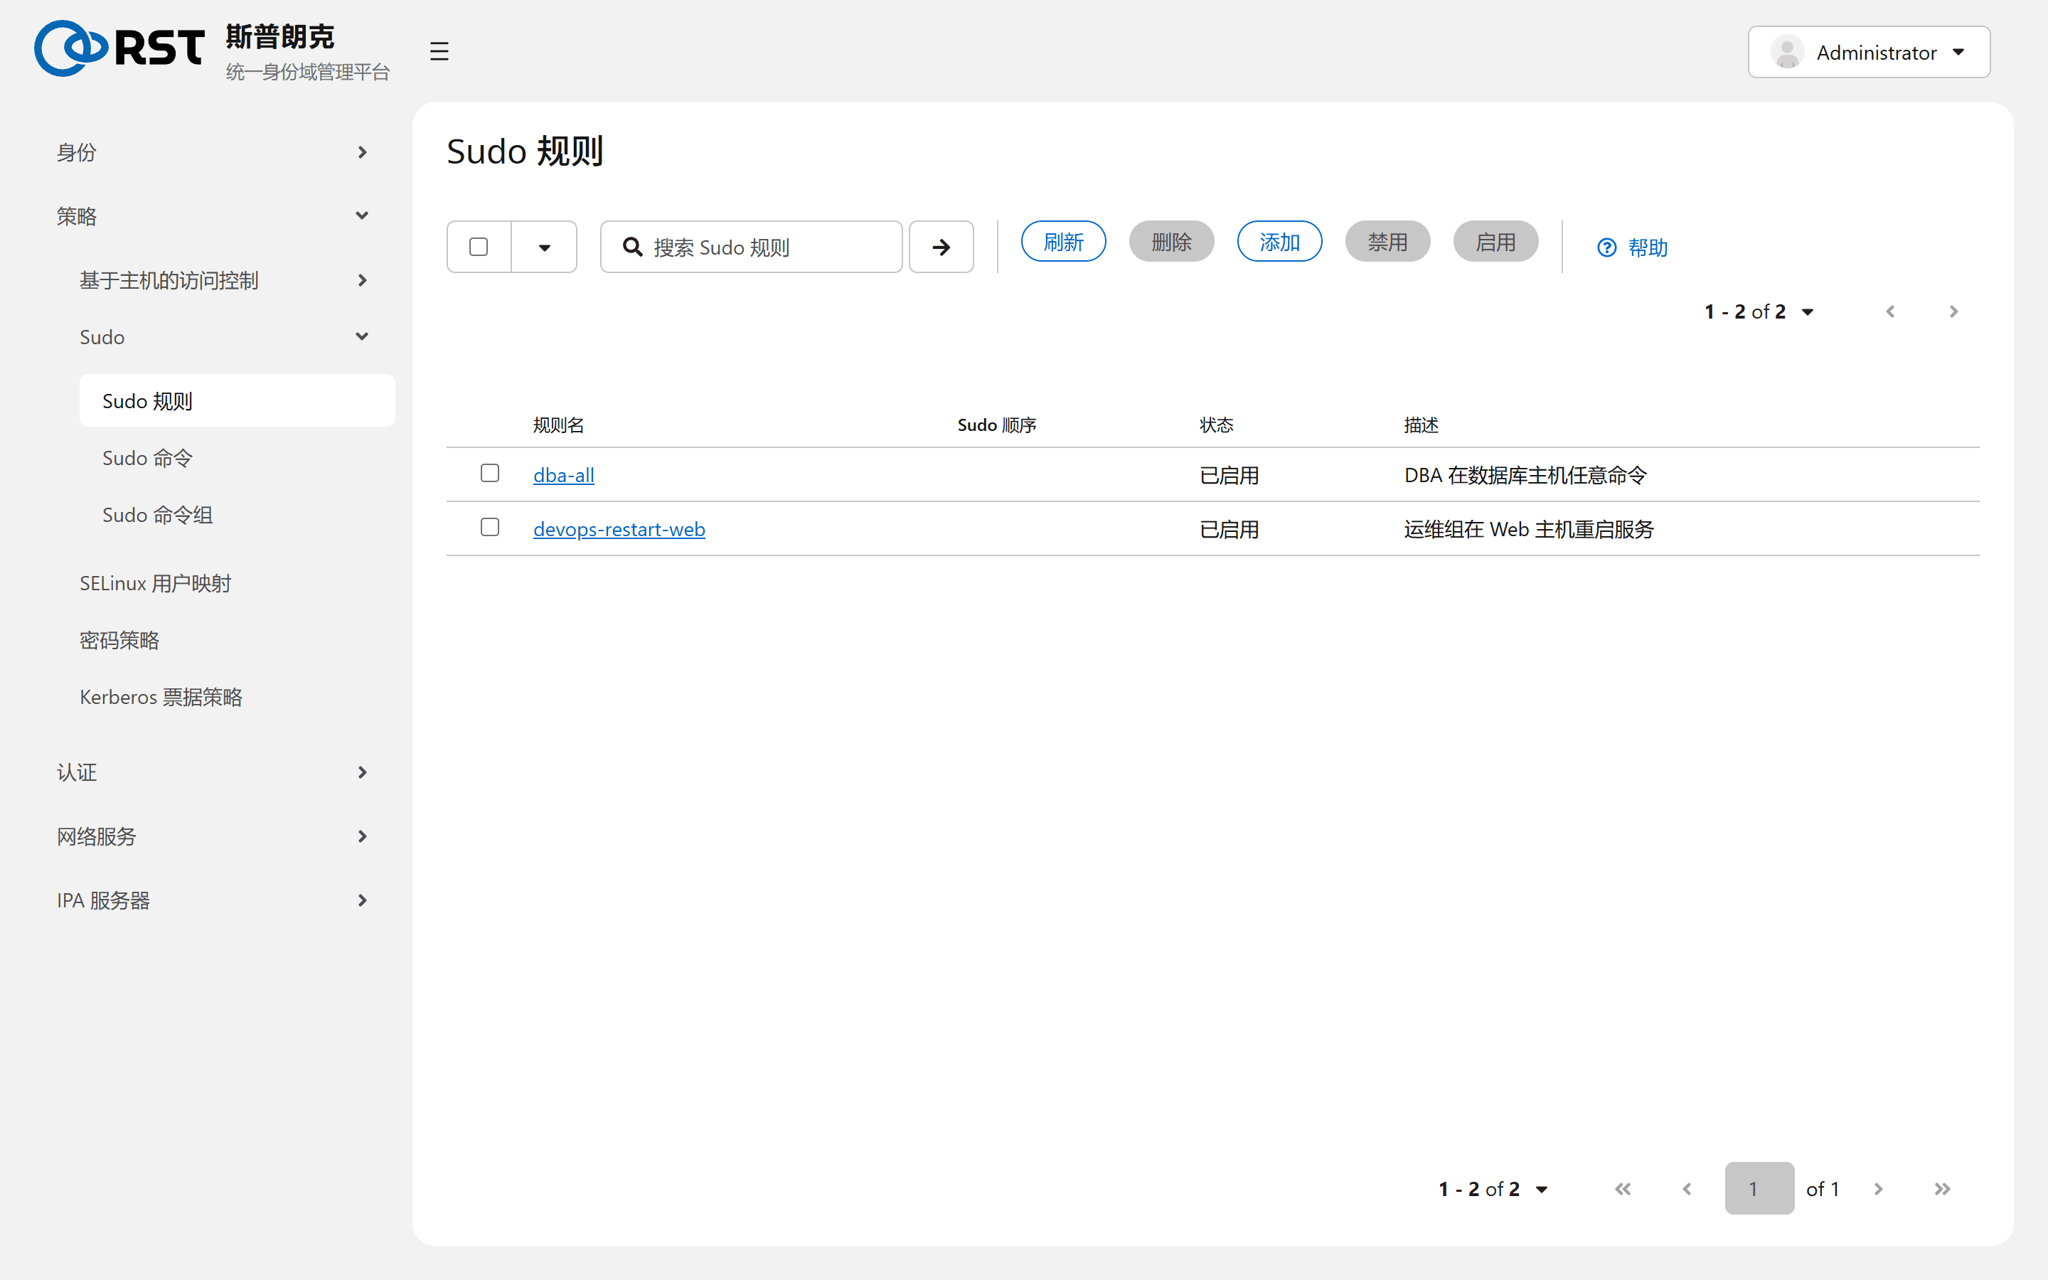Expand the IPA 服务器 navigation section
2048x1280 pixels.
213,900
